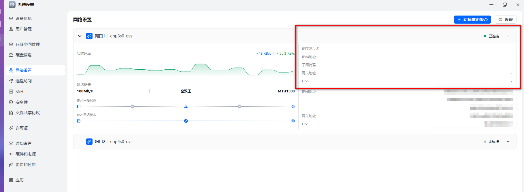The image size is (524, 192).
Task: Open SSH settings page
Action: (x=36, y=92)
